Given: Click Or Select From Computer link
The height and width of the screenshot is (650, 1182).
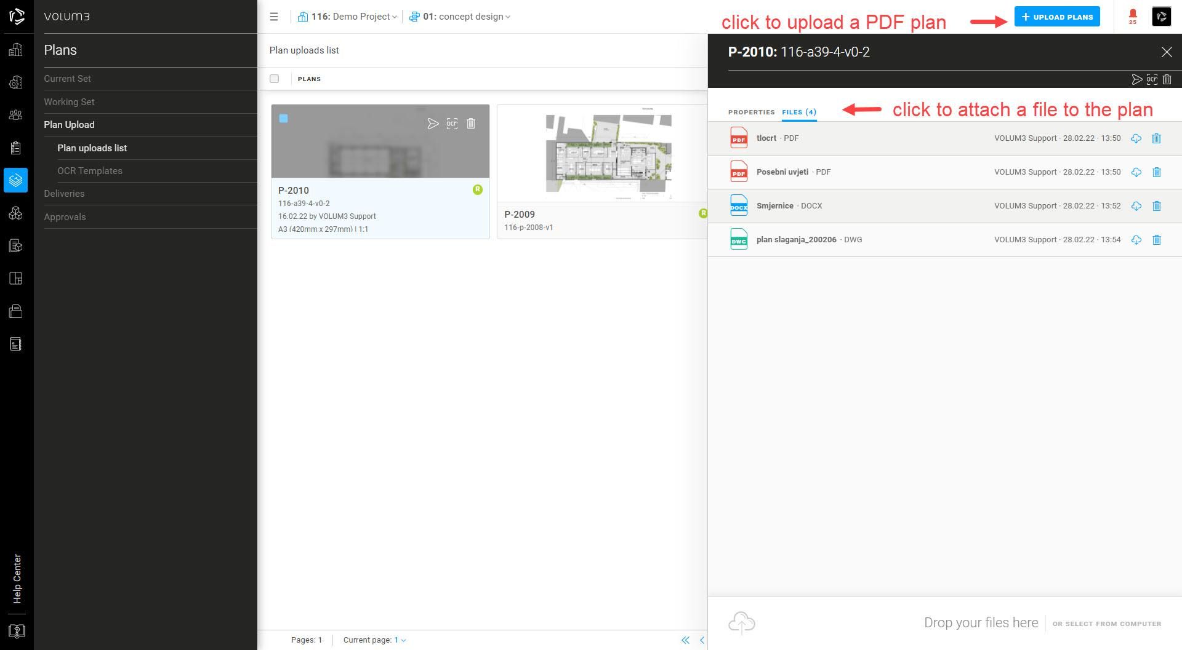Looking at the screenshot, I should tap(1107, 624).
